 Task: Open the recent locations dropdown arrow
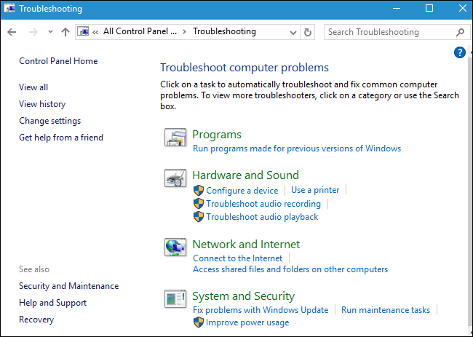coord(50,32)
